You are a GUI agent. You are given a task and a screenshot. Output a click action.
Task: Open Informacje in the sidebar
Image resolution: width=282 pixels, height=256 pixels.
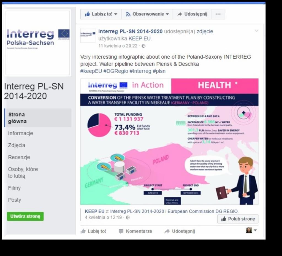click(20, 133)
